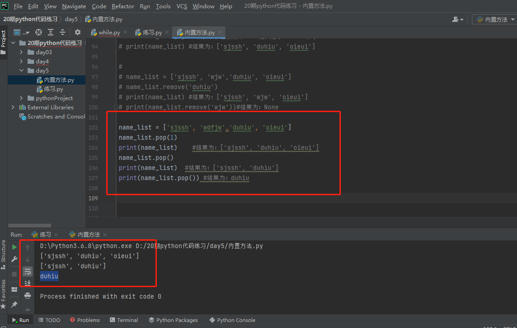
Task: Switch to 练习 run tab
Action: [41, 234]
